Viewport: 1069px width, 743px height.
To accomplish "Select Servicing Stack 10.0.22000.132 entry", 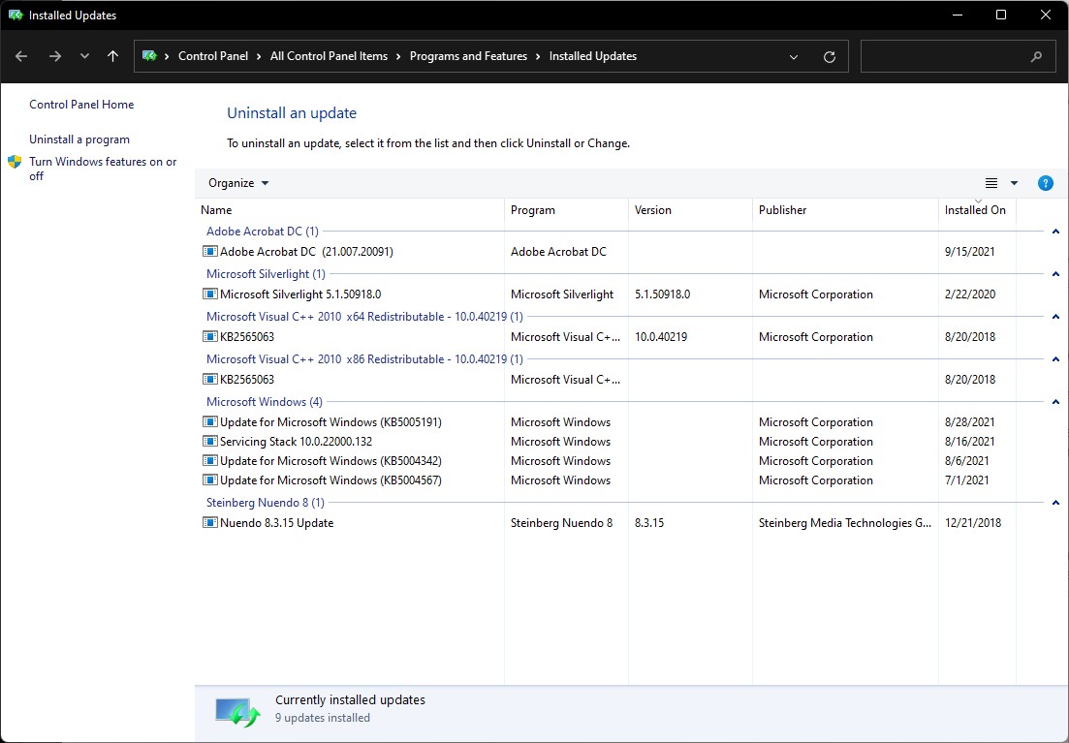I will [296, 442].
